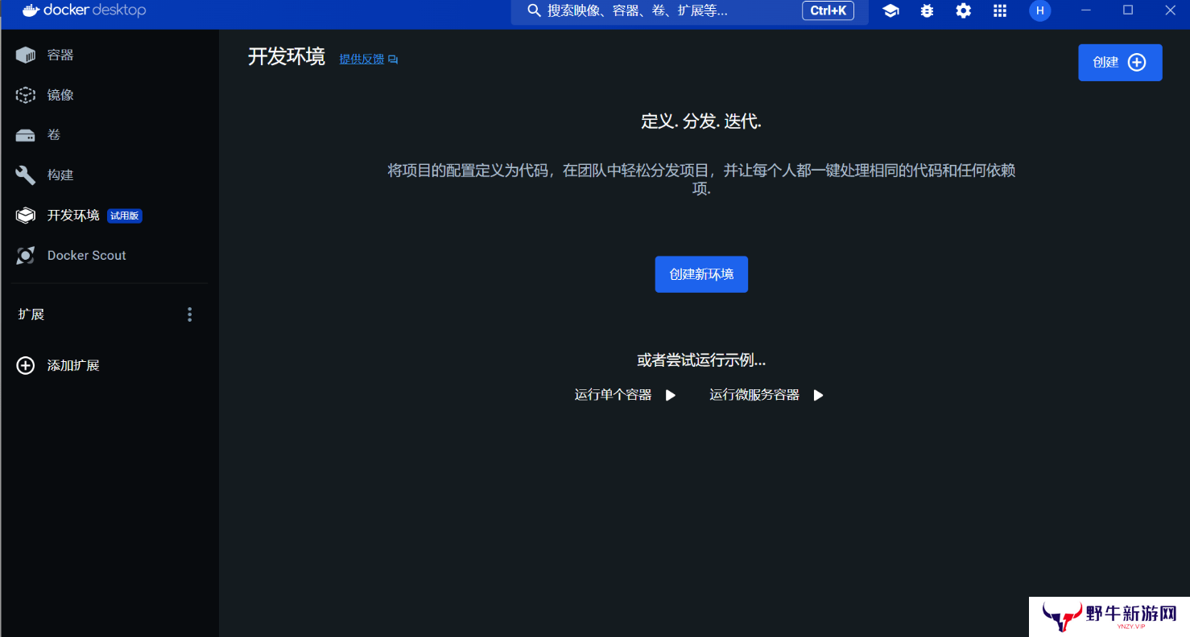Open the 提供反馈 link
The image size is (1190, 637).
click(x=362, y=59)
